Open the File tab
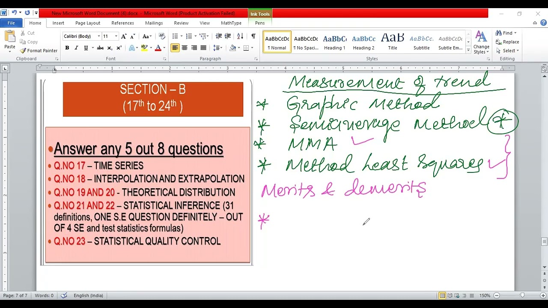Viewport: 548px width, 308px height. tap(12, 23)
